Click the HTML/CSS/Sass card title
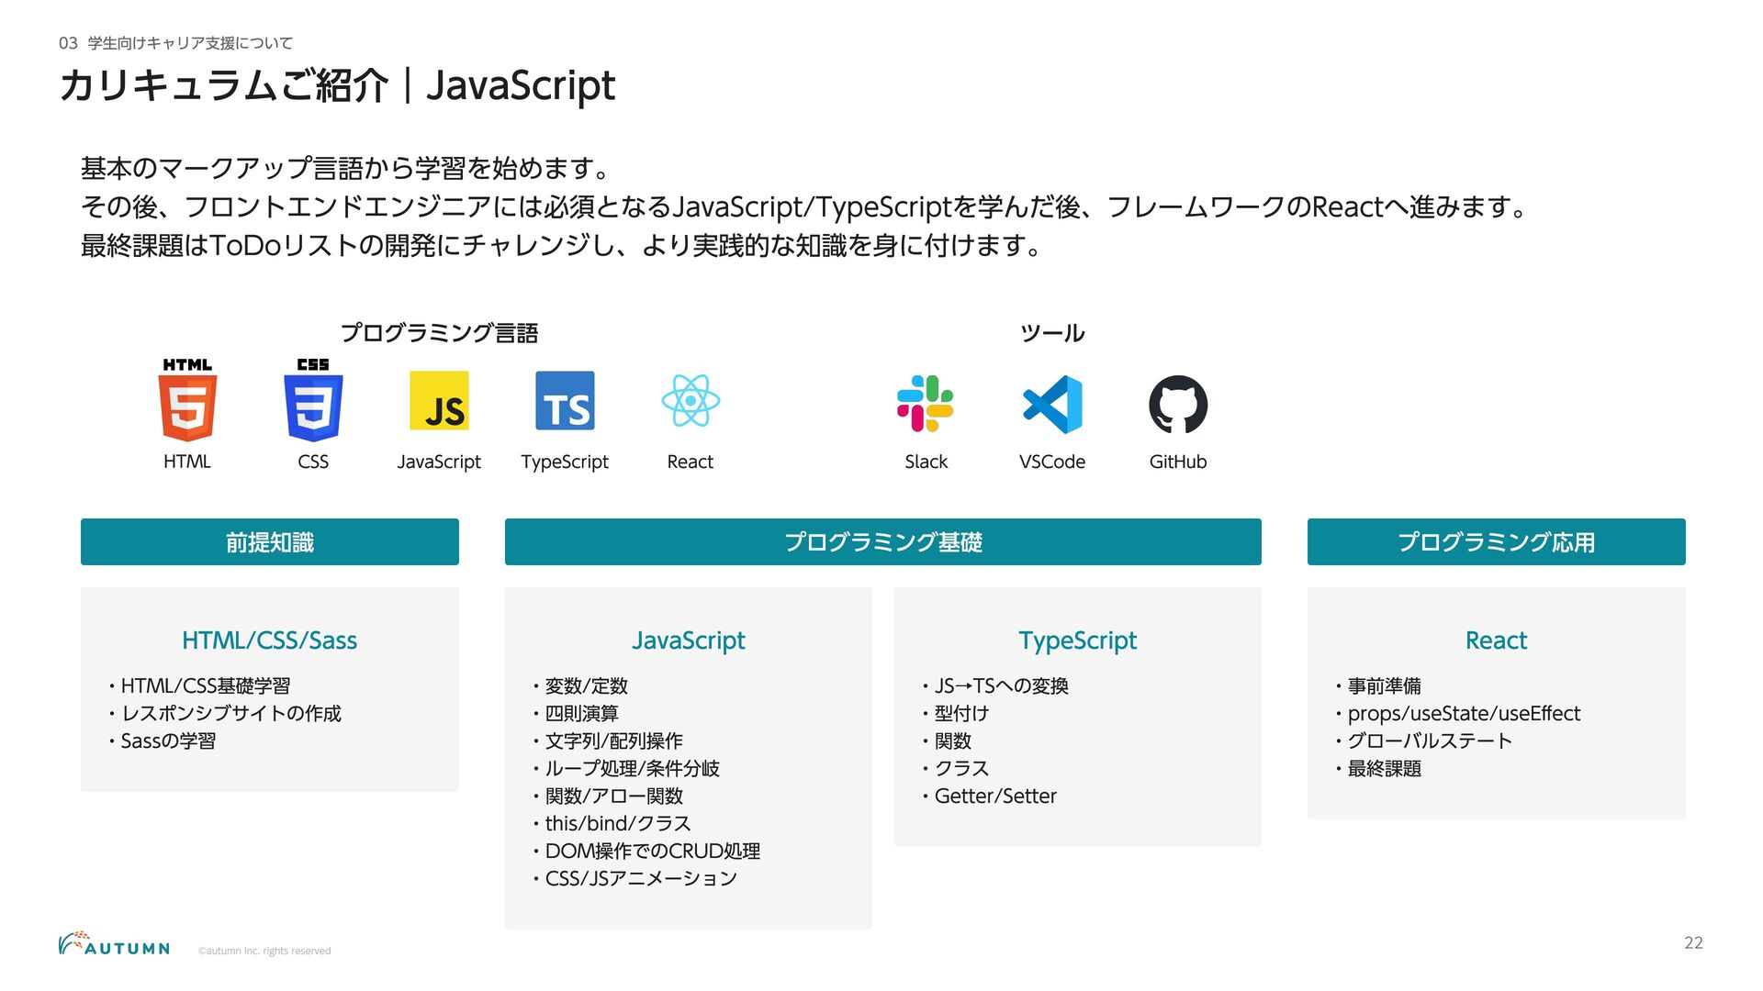This screenshot has width=1763, height=991. [x=269, y=640]
